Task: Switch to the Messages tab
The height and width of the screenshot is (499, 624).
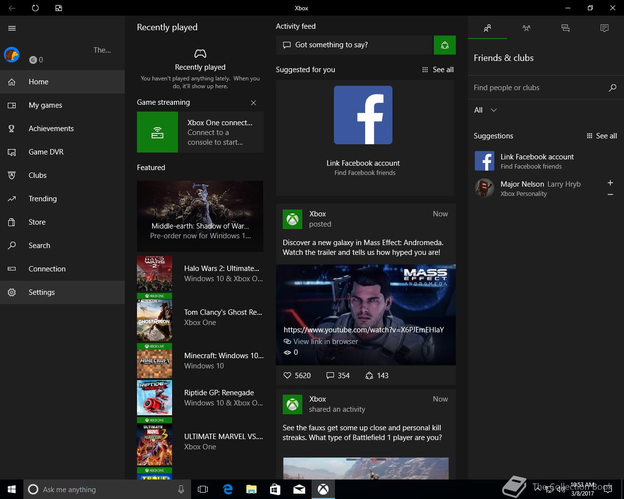Action: [x=565, y=28]
